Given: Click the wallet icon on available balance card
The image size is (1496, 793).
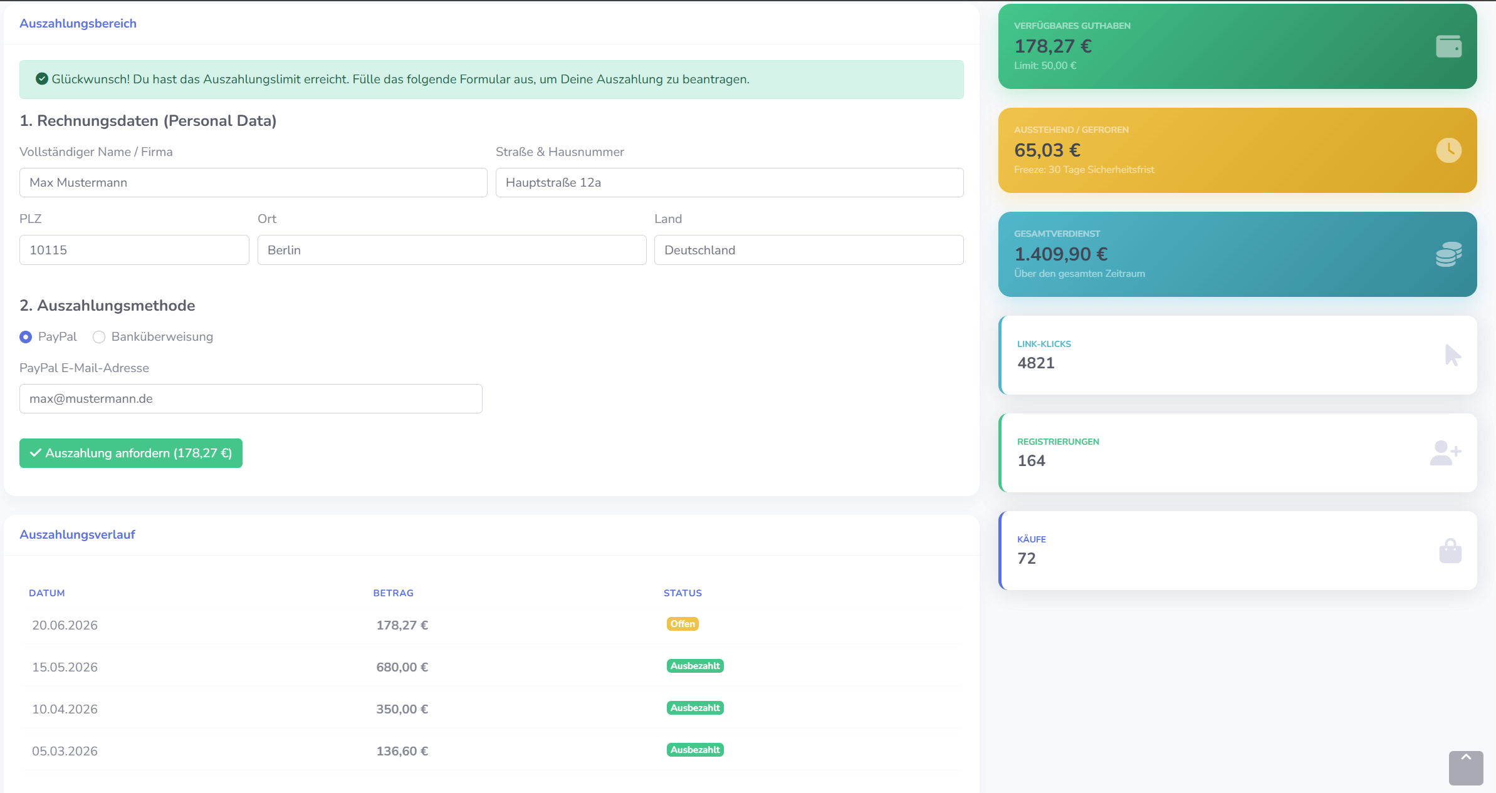Looking at the screenshot, I should [1448, 46].
